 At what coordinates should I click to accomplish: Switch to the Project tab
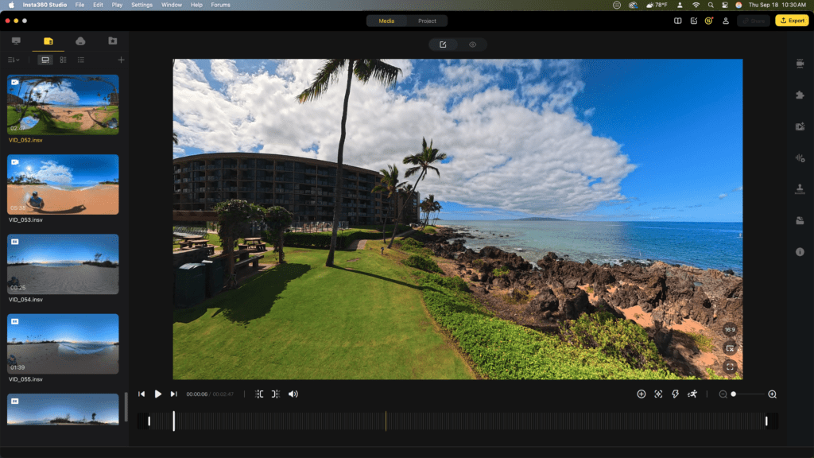(x=427, y=21)
